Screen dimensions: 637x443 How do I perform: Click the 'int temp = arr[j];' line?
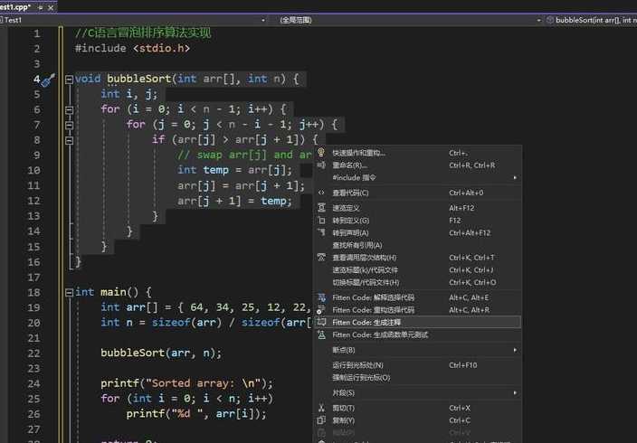tap(234, 170)
